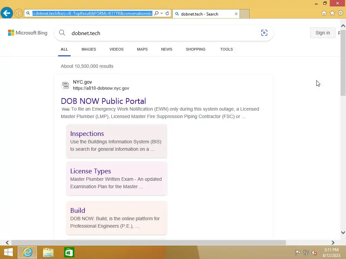This screenshot has width=346, height=259.
Task: Minimize the Internet Explorer window
Action: [x=316, y=3]
